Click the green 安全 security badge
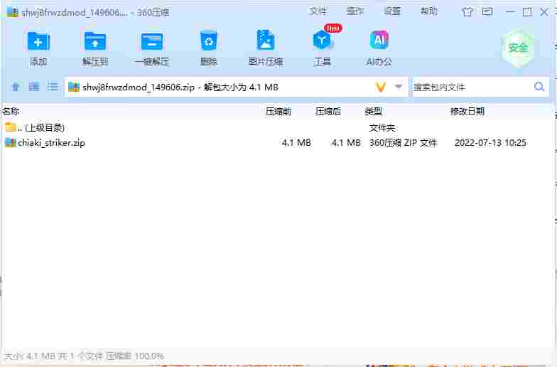This screenshot has width=557, height=367. click(519, 48)
